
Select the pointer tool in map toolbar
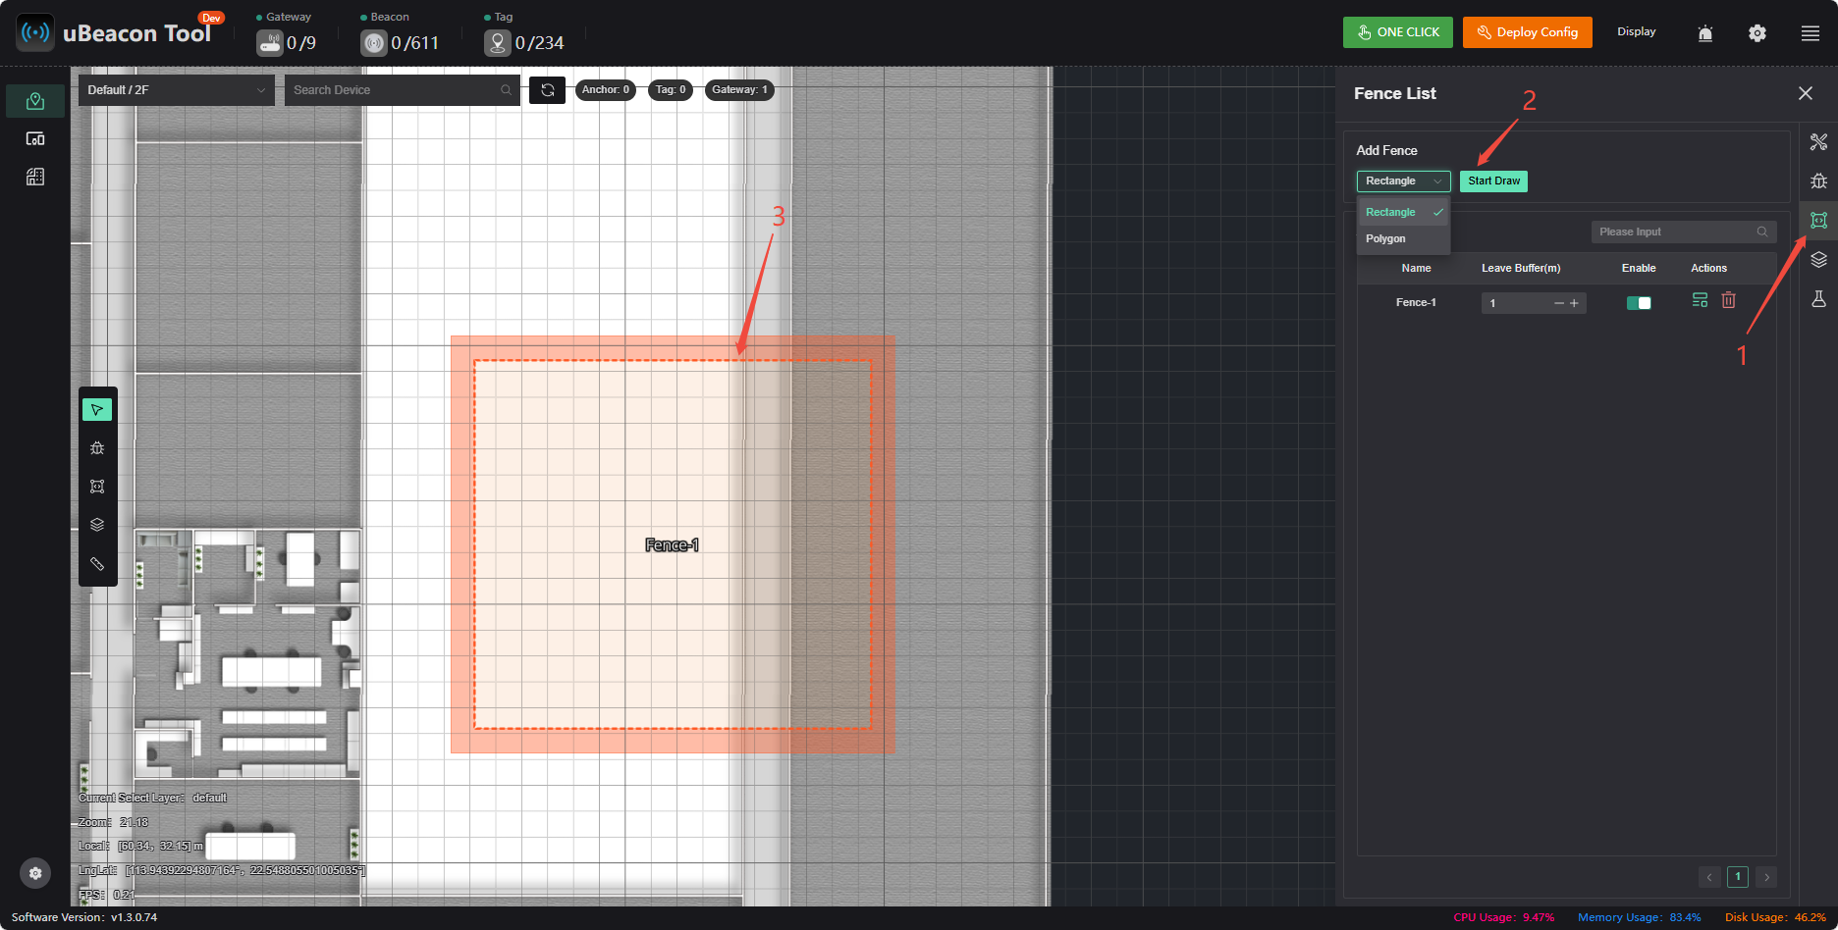pos(97,409)
